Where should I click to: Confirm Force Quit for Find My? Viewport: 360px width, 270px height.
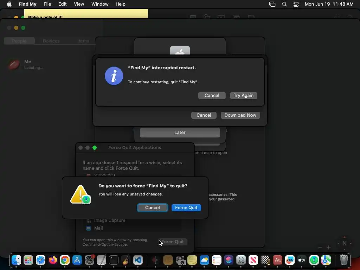pos(186,207)
